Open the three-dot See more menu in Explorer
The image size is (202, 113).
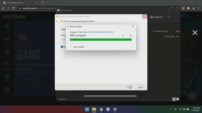[169, 17]
